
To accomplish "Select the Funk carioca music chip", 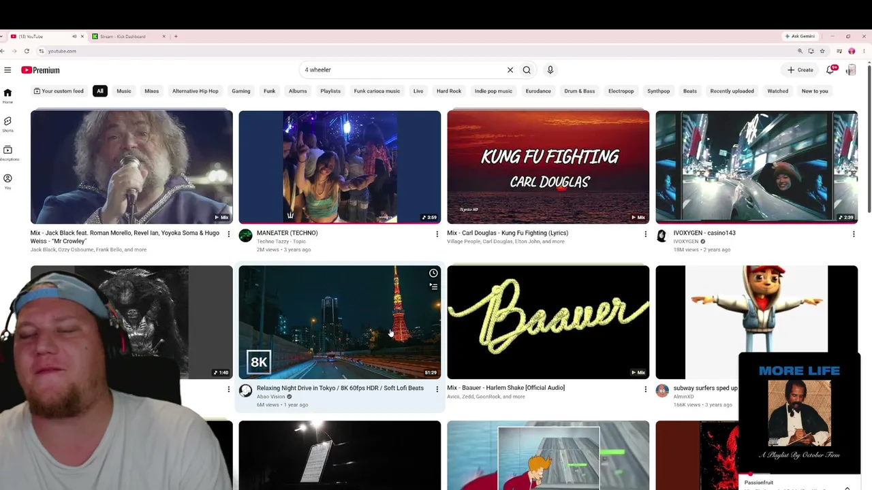I will click(x=377, y=91).
